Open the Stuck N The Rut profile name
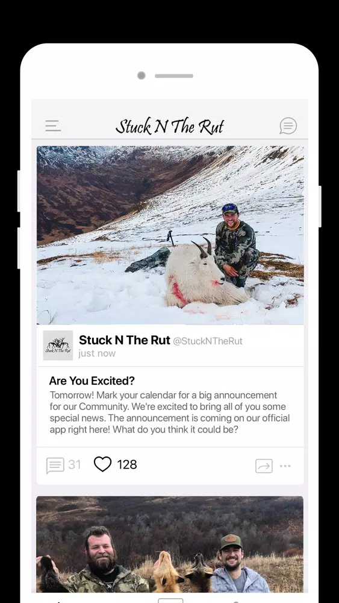Image resolution: width=339 pixels, height=603 pixels. click(x=125, y=340)
